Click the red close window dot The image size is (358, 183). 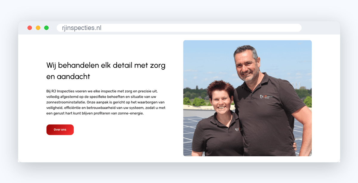point(30,28)
